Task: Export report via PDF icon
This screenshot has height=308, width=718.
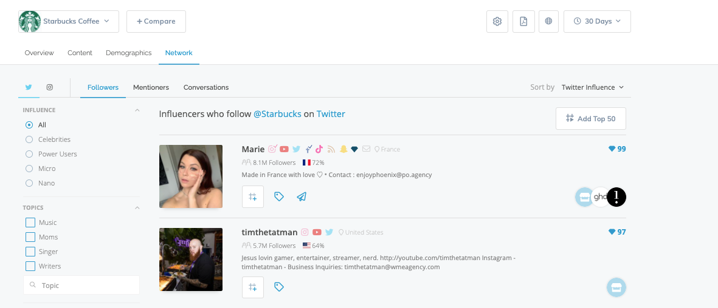Action: 523,21
